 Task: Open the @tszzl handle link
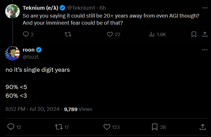click(31, 57)
